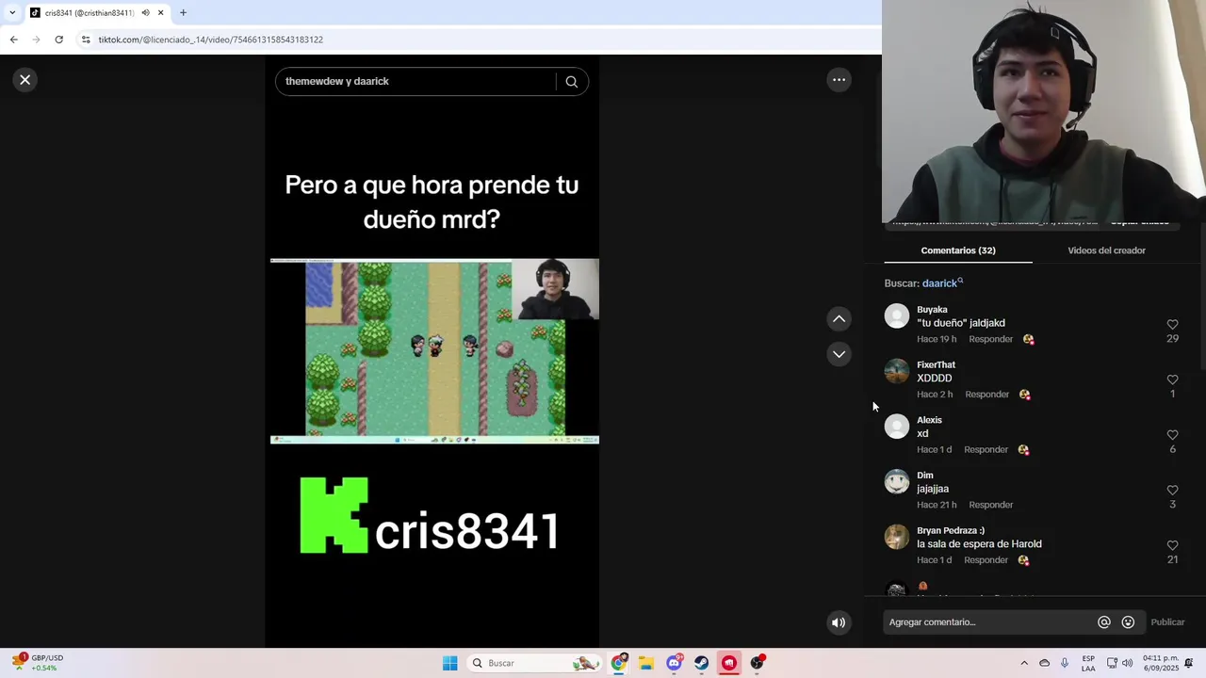The height and width of the screenshot is (678, 1206).
Task: Switch to Comentarios (32) tab
Action: (x=958, y=250)
